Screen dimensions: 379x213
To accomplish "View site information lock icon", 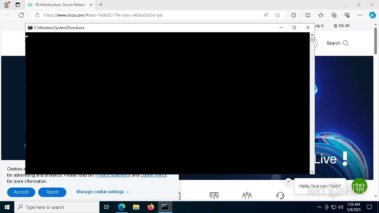I will (x=37, y=15).
